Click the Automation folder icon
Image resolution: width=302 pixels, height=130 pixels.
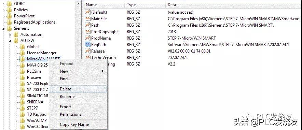(x=16, y=34)
